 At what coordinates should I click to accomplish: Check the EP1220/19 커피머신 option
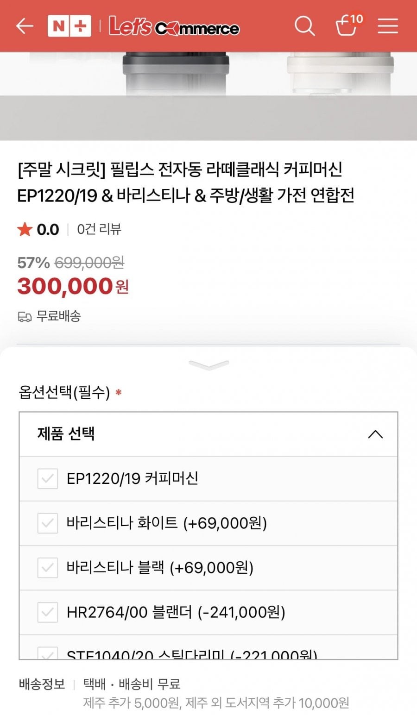coord(48,478)
